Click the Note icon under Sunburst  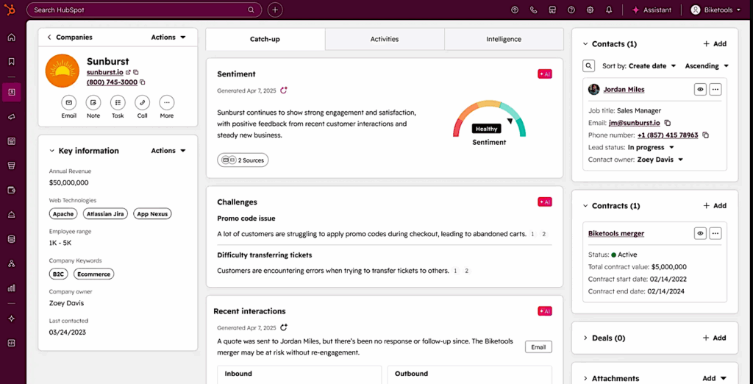coord(93,102)
